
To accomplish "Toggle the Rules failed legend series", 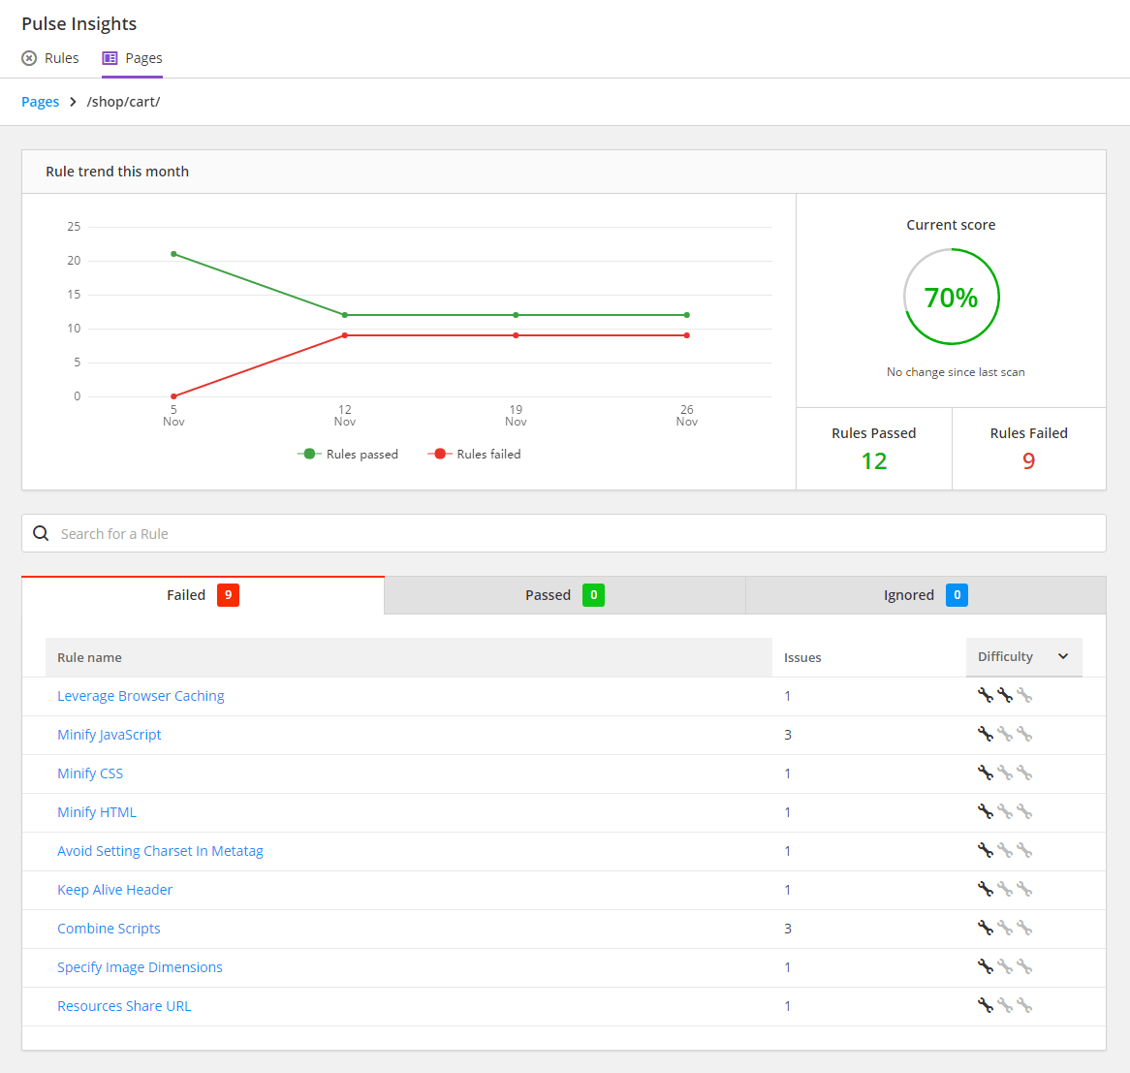I will pyautogui.click(x=475, y=454).
